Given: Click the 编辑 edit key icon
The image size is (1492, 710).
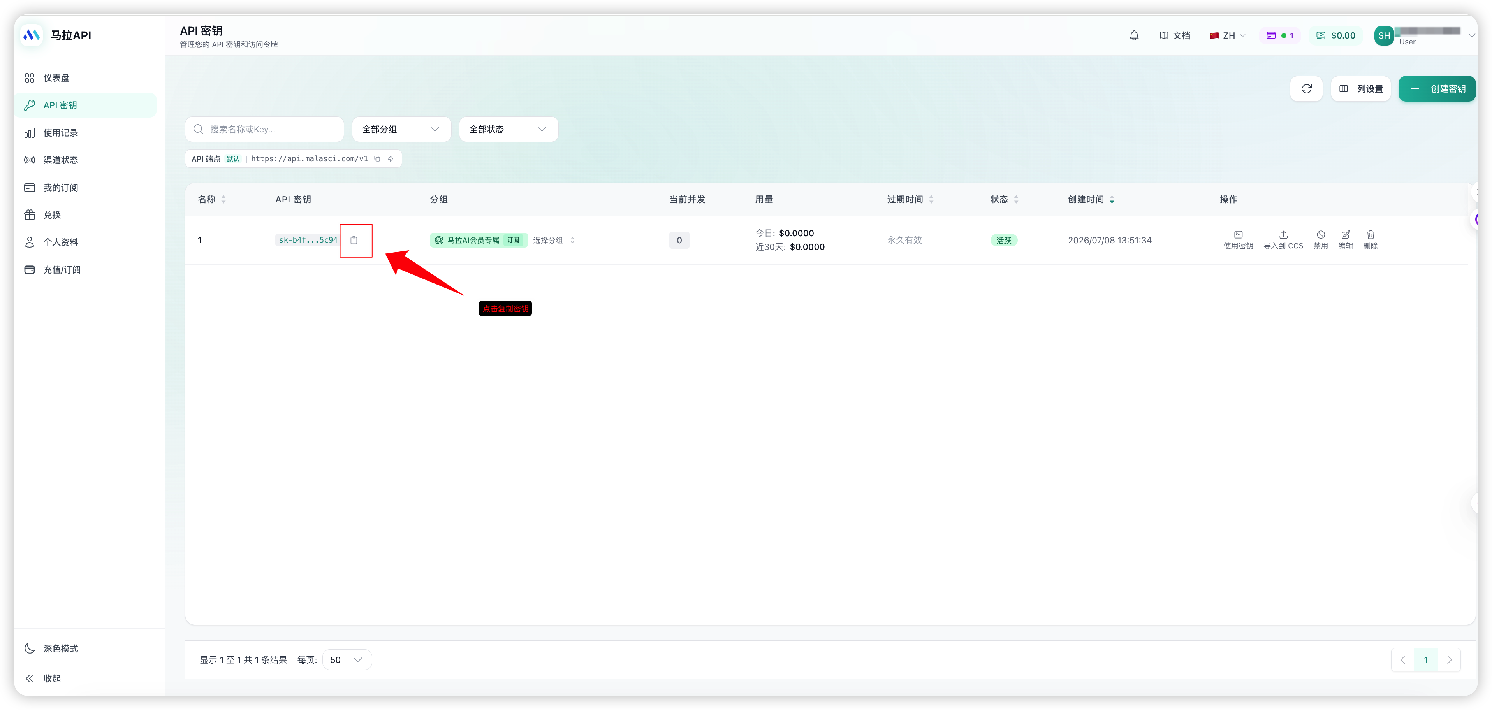Looking at the screenshot, I should [x=1346, y=240].
